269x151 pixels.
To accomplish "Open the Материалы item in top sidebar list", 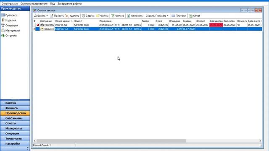I will (11, 31).
